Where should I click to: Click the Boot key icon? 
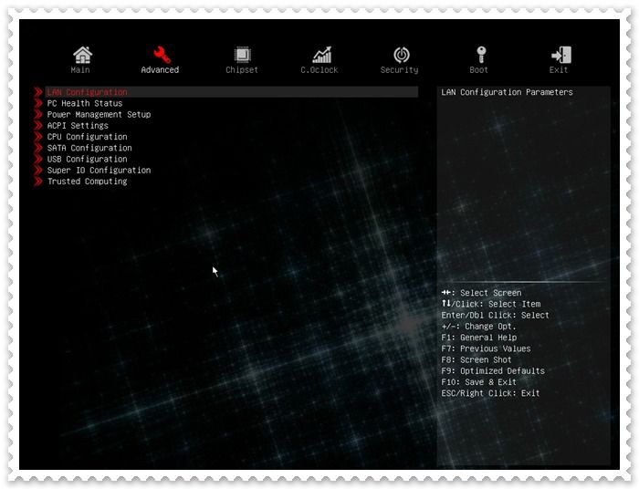point(481,55)
